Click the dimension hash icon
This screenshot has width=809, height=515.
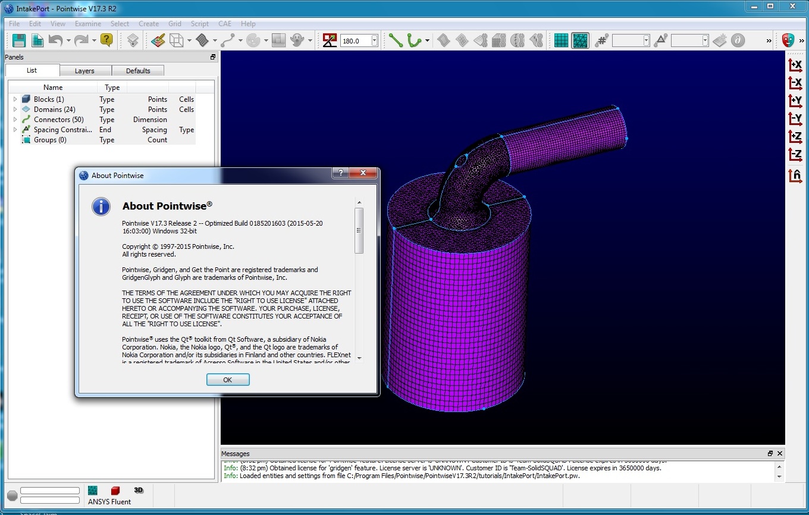click(601, 40)
